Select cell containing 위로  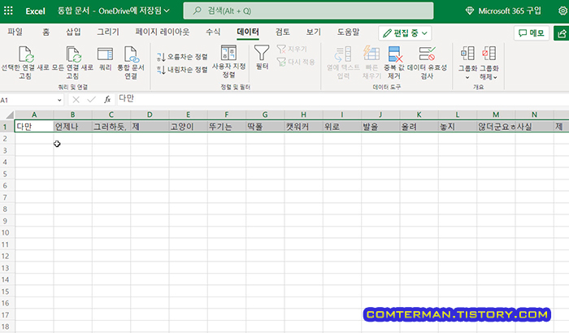pyautogui.click(x=342, y=127)
